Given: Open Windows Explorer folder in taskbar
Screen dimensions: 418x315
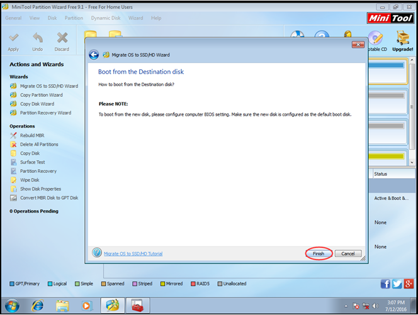Looking at the screenshot, I should click(x=62, y=306).
